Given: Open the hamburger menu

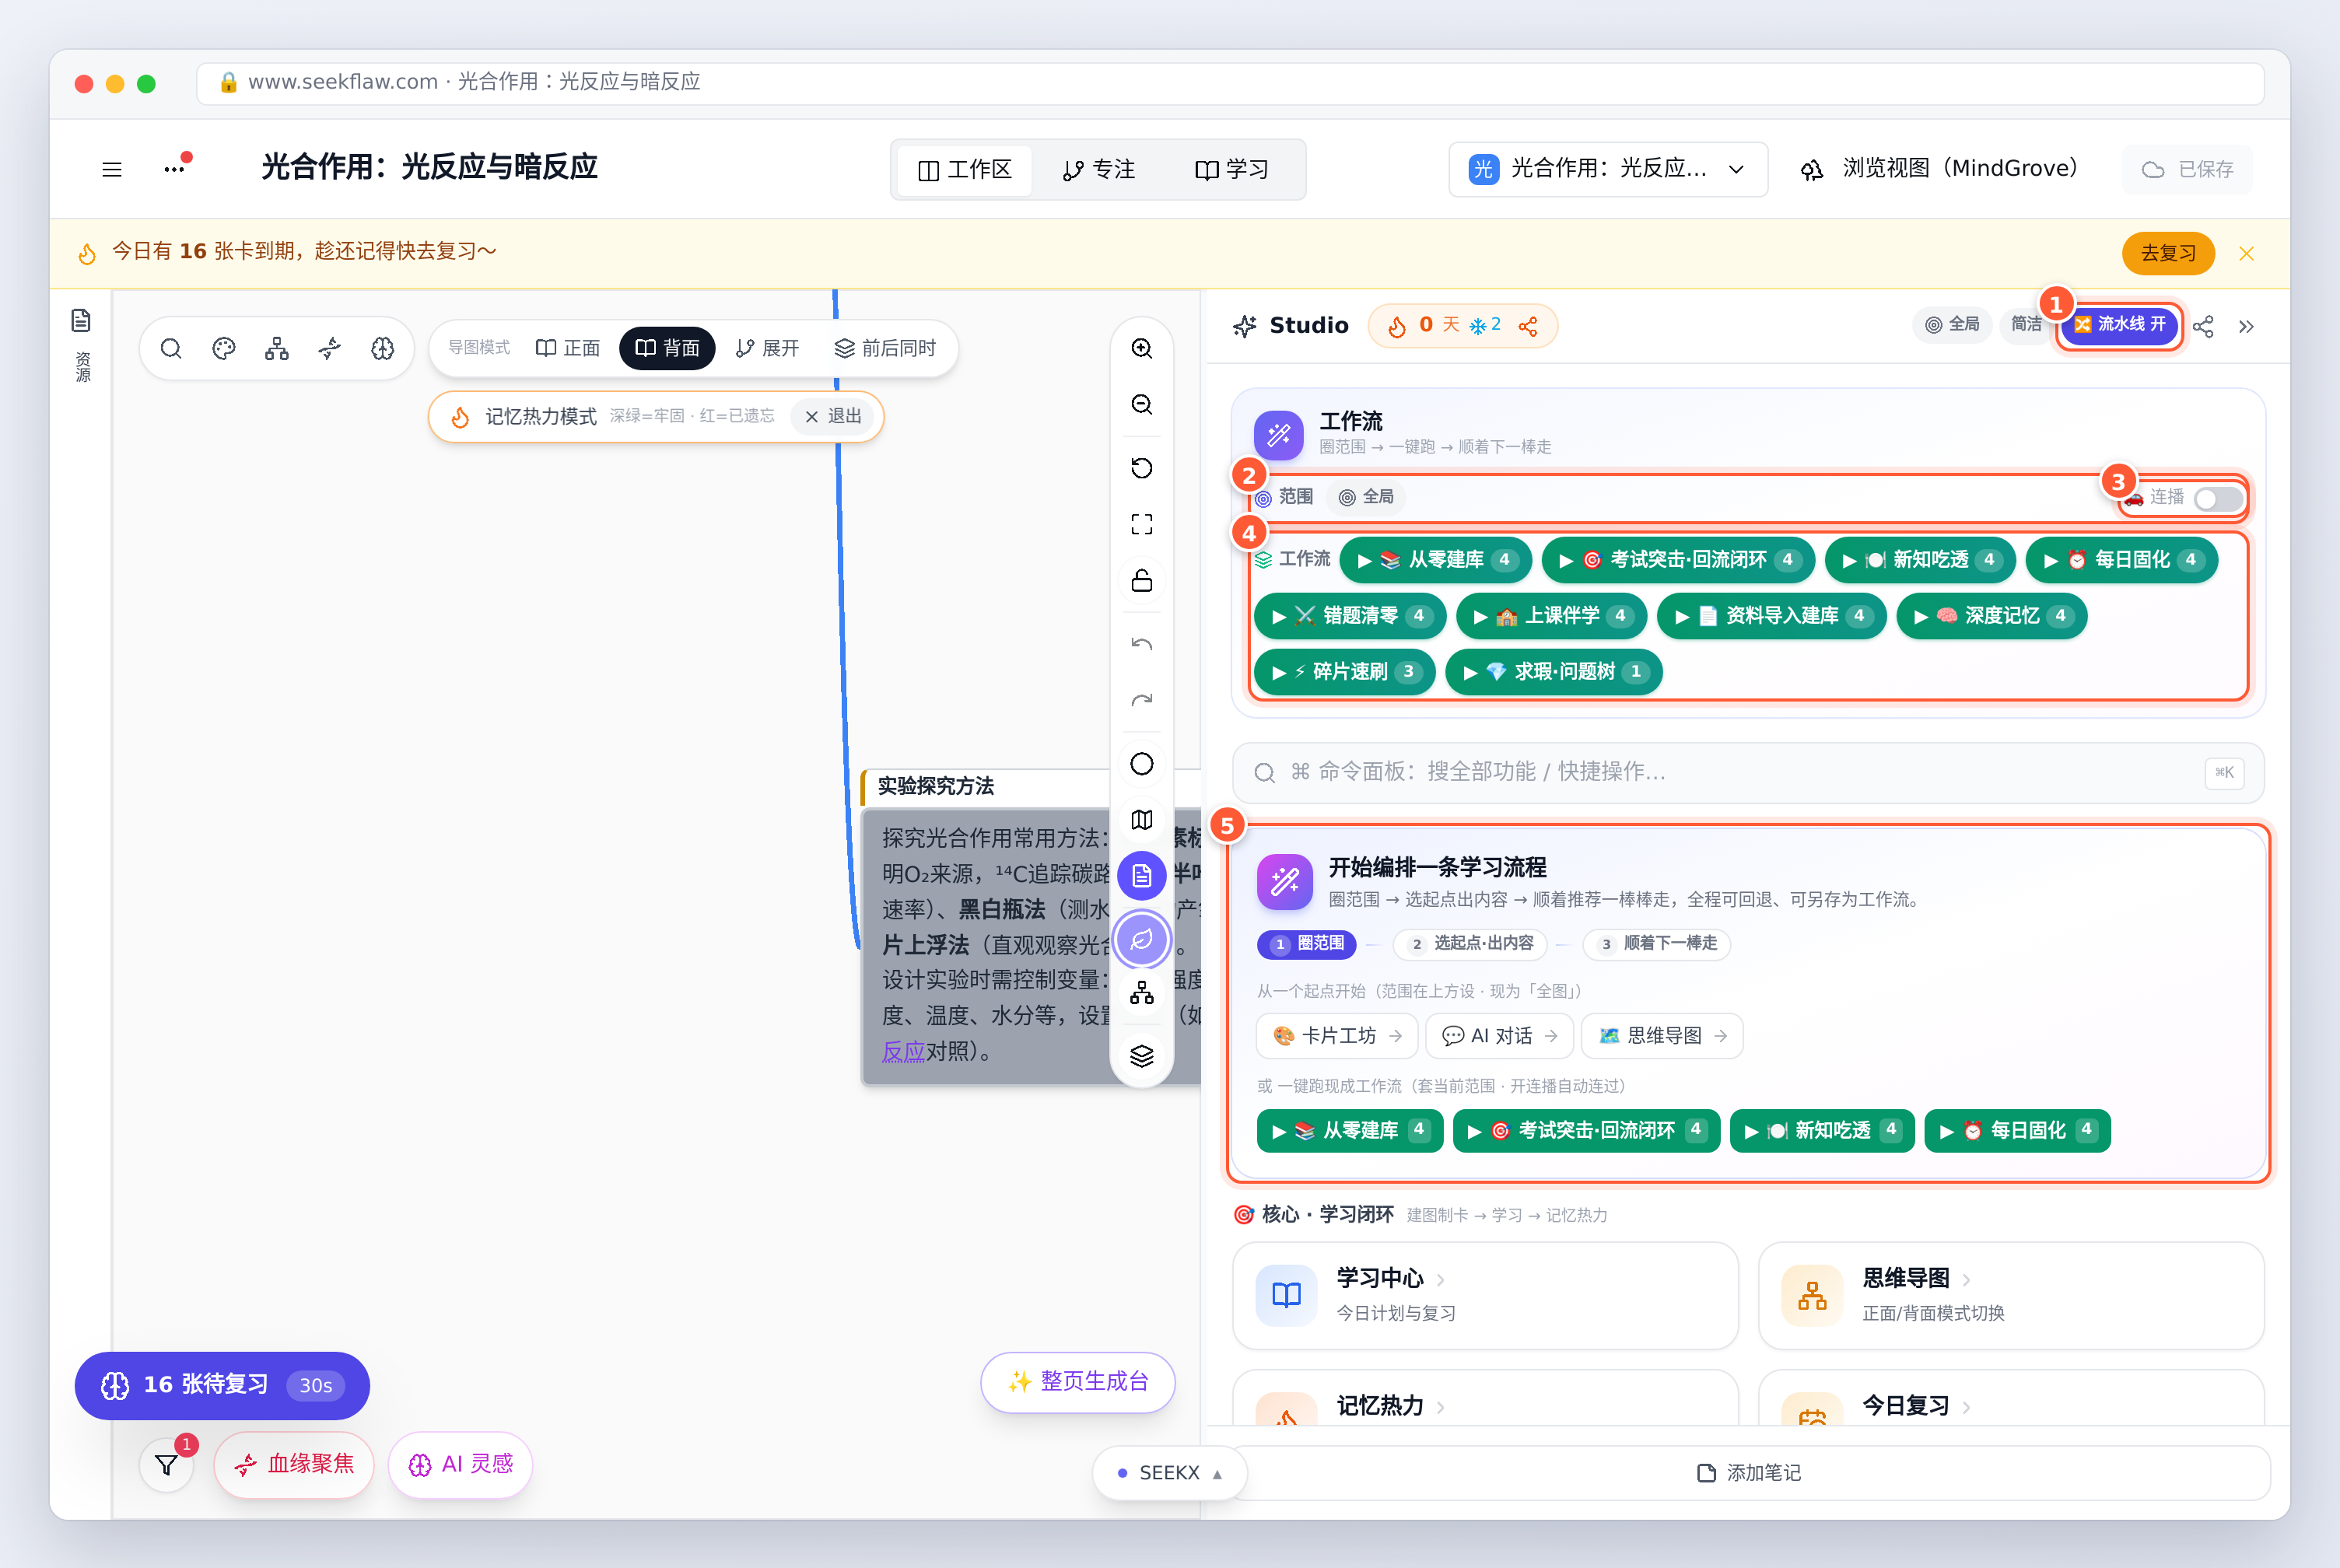Looking at the screenshot, I should coord(111,169).
